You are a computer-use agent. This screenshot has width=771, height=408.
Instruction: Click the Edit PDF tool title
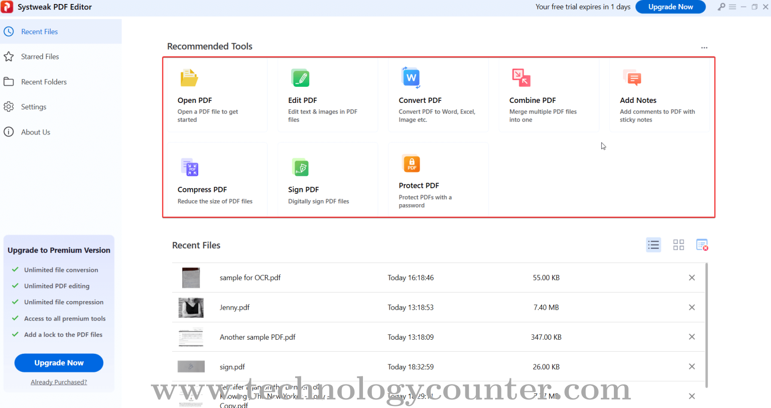click(303, 100)
